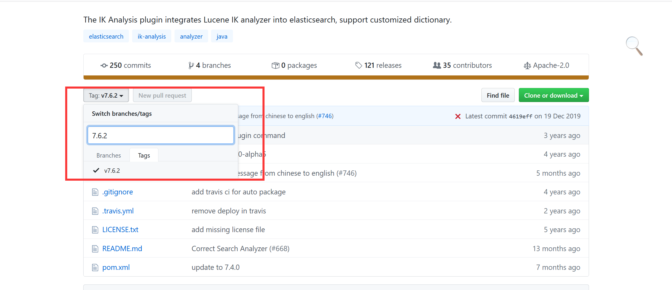Open the LICENSE.txt file link

(x=120, y=229)
